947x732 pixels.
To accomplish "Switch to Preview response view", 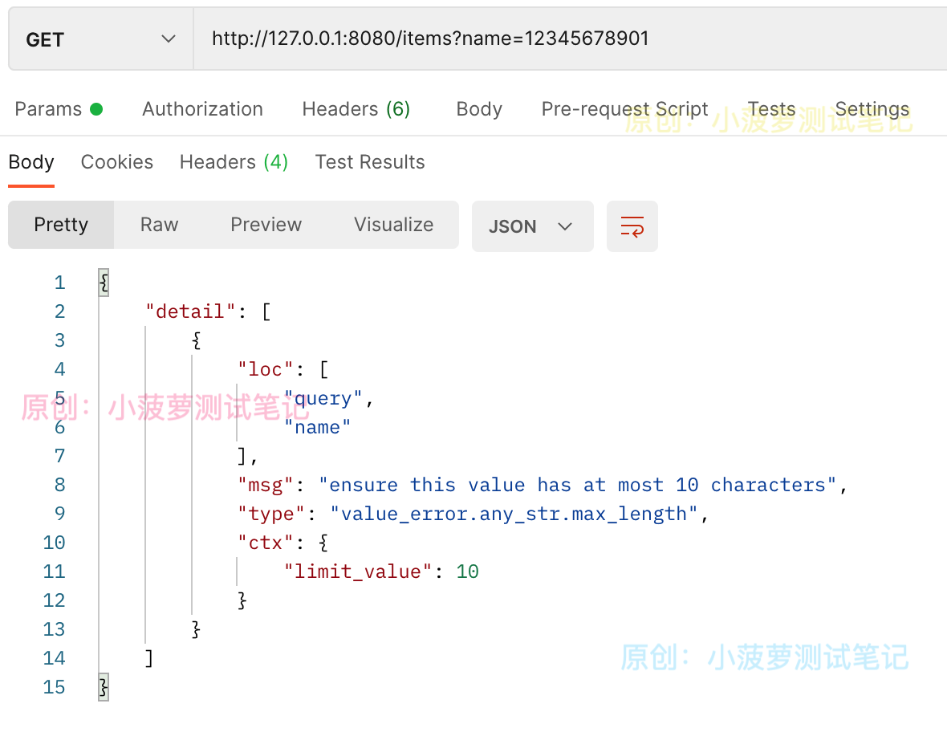I will point(266,225).
